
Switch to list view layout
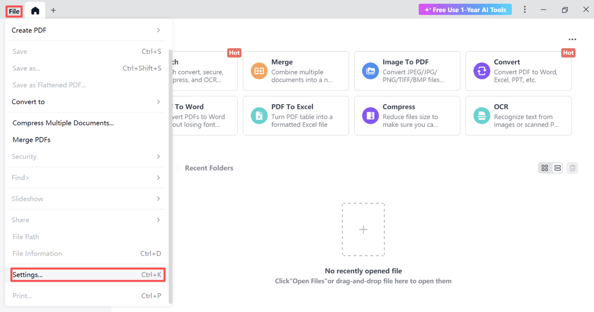pyautogui.click(x=557, y=168)
